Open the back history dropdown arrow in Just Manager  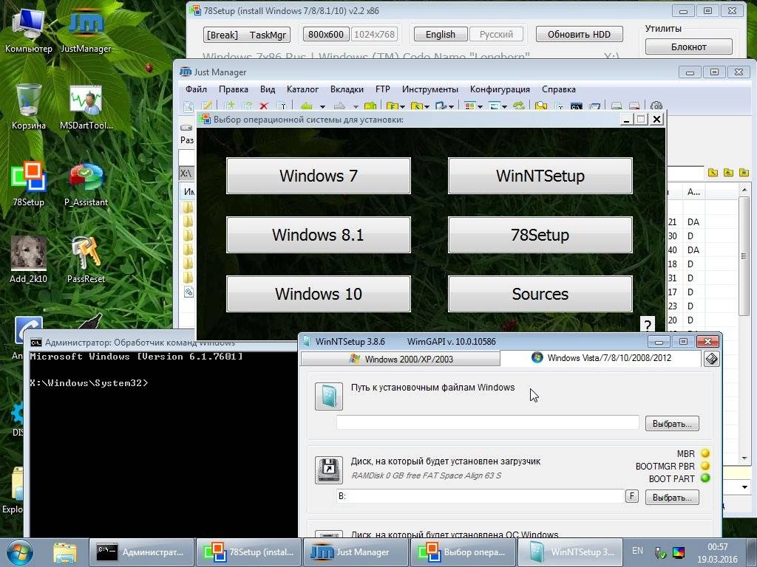coord(322,106)
